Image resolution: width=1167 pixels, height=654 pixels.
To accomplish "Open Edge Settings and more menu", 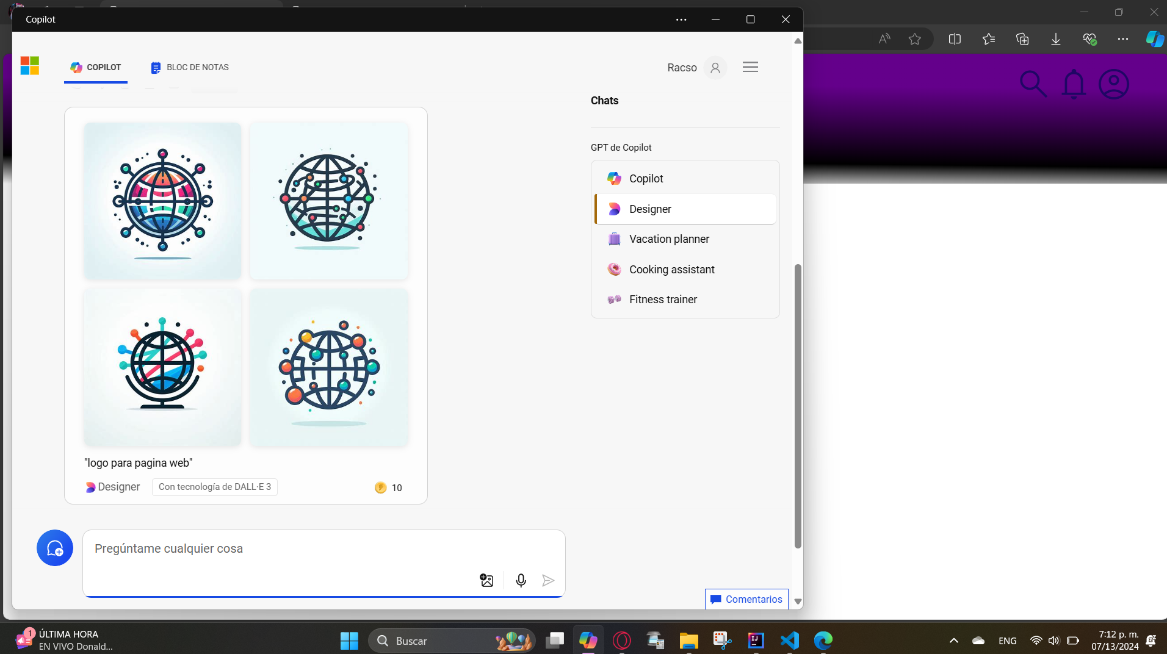I will coord(1123,39).
